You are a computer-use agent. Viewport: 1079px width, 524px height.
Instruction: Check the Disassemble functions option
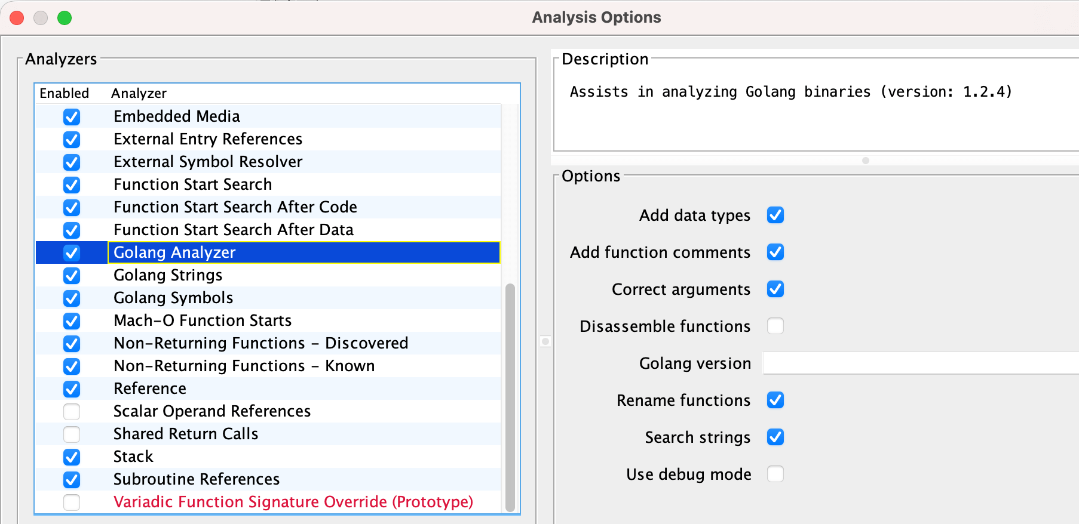(775, 326)
